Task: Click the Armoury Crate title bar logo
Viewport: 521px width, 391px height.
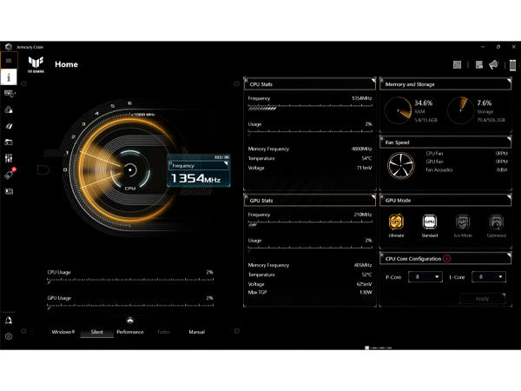Action: pyautogui.click(x=9, y=47)
